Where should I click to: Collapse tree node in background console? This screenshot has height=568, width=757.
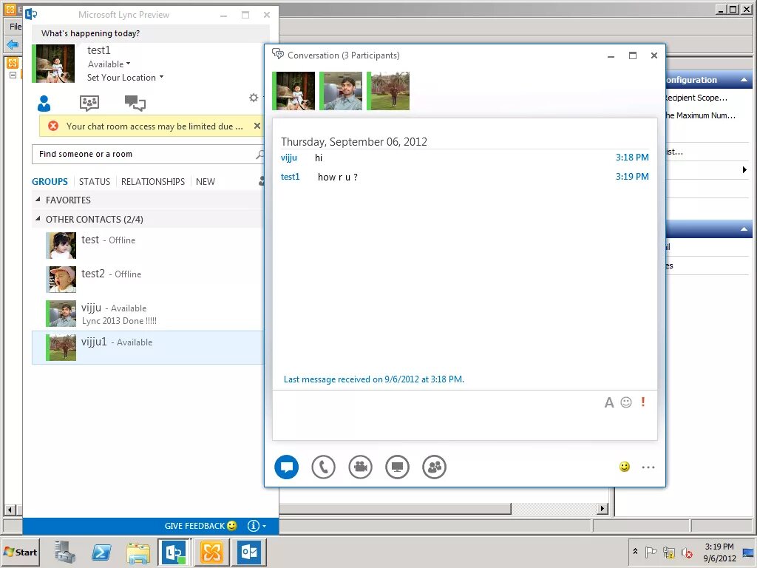[x=13, y=75]
